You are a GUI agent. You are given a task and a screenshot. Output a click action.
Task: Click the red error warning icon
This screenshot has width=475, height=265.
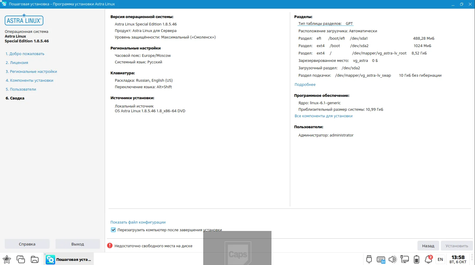pyautogui.click(x=110, y=245)
